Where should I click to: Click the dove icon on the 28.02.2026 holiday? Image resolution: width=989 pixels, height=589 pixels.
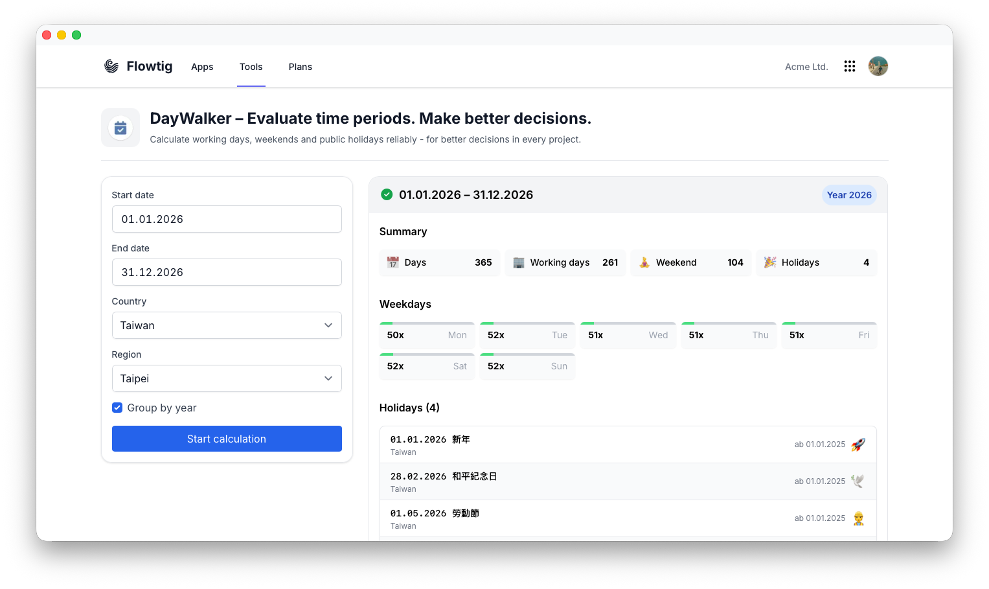click(858, 481)
